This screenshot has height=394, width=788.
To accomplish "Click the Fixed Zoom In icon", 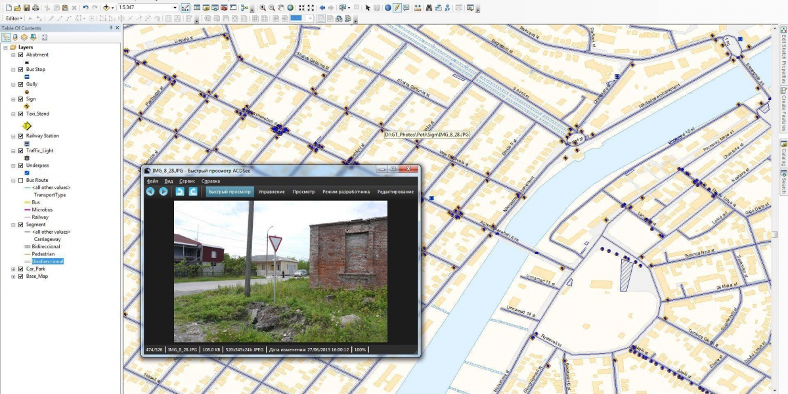I will 301,7.
